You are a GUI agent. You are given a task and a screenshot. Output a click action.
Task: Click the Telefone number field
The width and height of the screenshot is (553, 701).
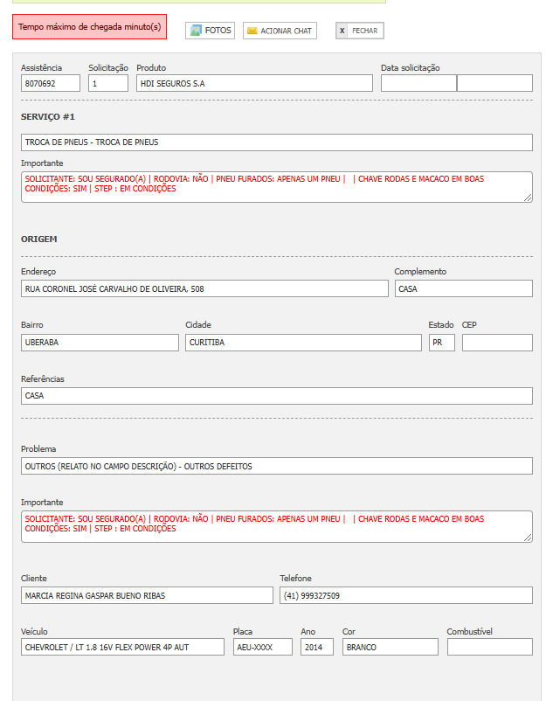click(405, 595)
